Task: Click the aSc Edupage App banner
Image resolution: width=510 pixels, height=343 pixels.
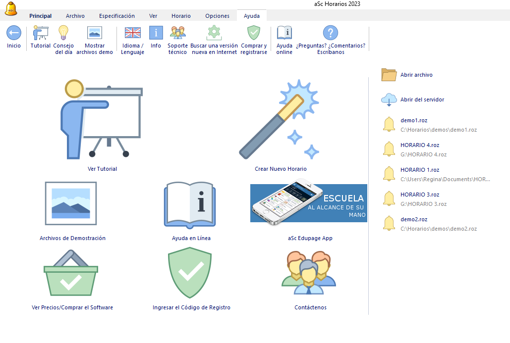Action: pos(309,202)
